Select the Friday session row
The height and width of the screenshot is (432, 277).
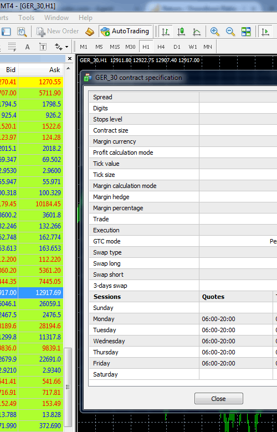click(183, 363)
